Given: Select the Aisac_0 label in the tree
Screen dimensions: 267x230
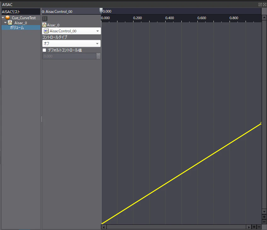Looking at the screenshot, I should [20, 23].
